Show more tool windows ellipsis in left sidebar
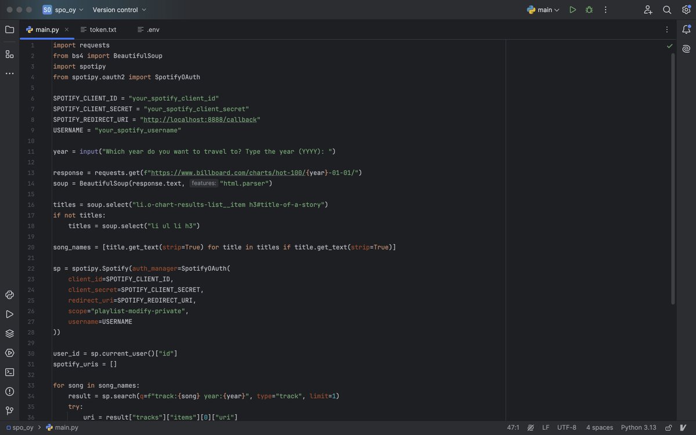The width and height of the screenshot is (696, 435). tap(9, 74)
